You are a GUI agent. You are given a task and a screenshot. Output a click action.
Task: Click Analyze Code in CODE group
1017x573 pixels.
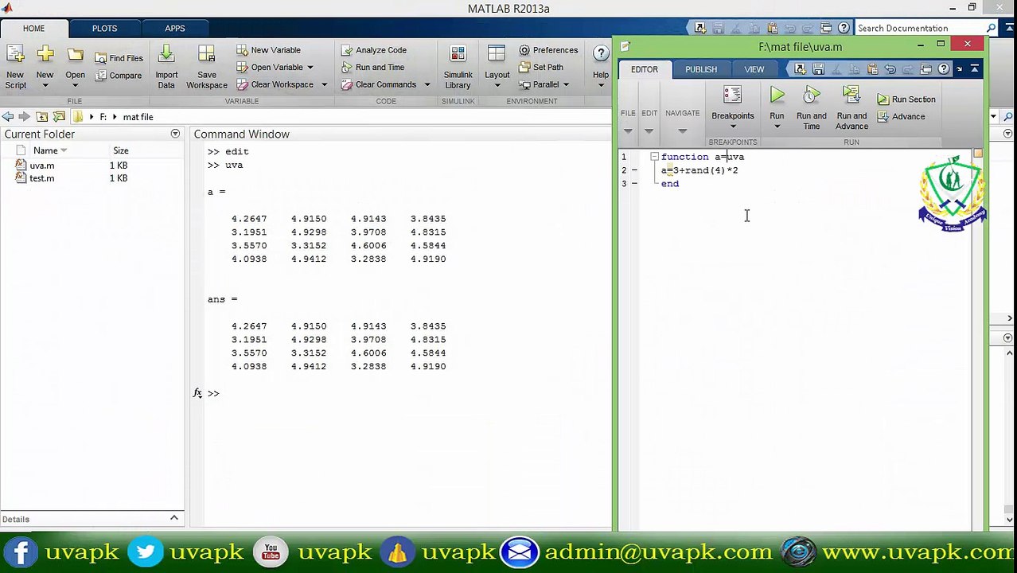coord(373,50)
